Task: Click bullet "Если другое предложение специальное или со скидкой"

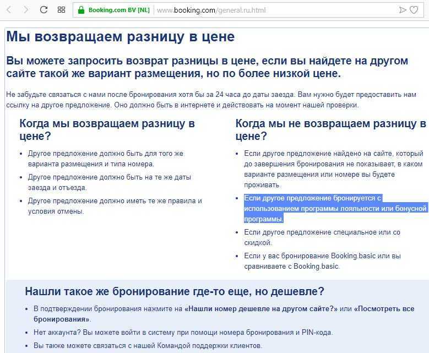Action: click(x=322, y=237)
